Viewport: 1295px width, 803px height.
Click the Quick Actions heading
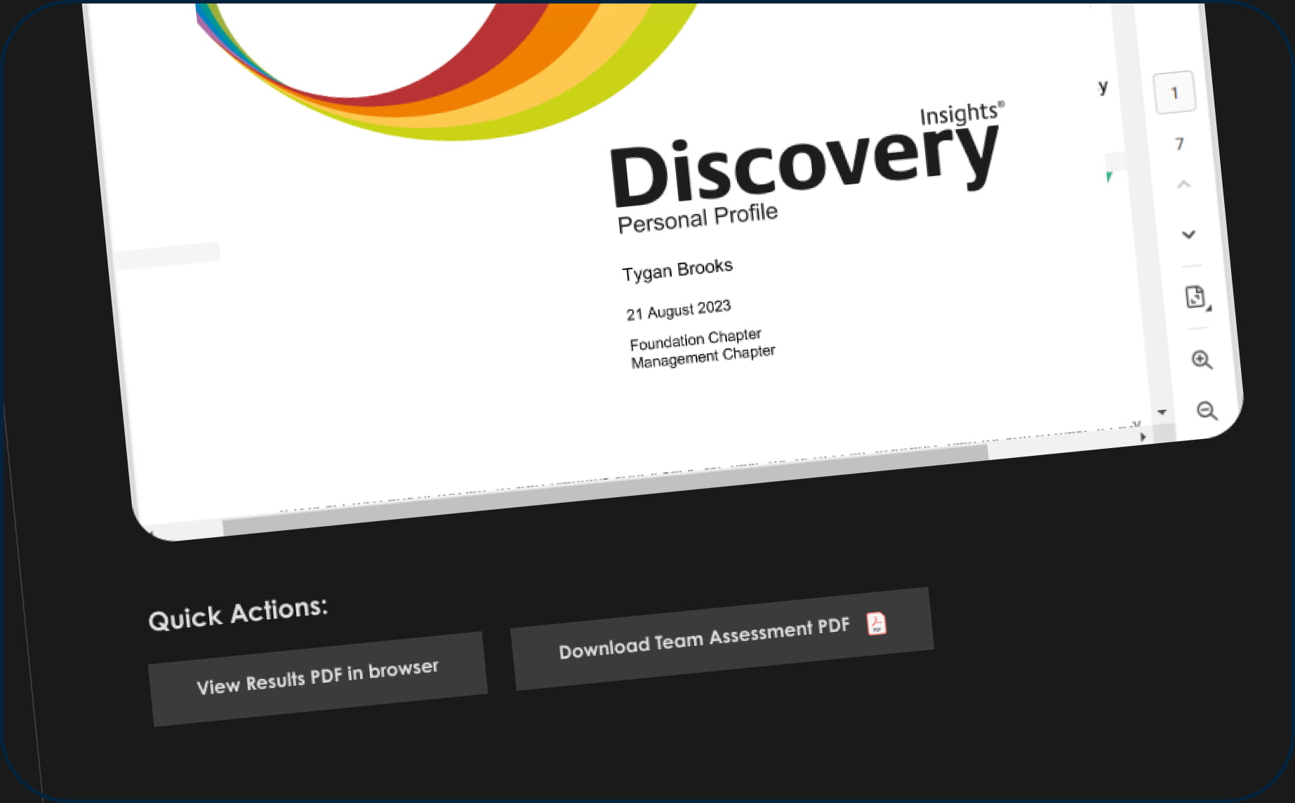coord(238,613)
